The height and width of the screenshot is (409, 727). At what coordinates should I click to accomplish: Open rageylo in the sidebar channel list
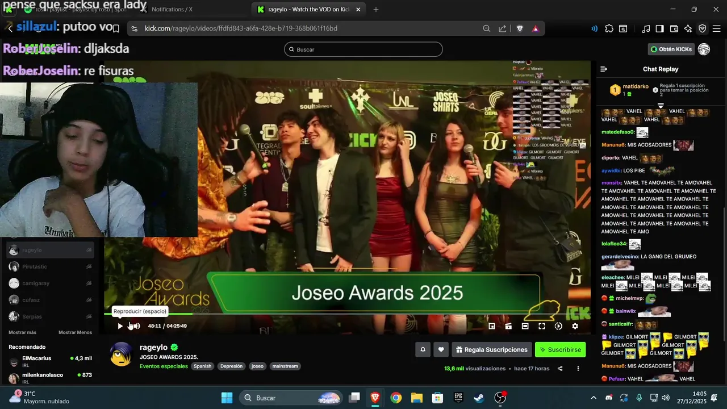point(50,250)
